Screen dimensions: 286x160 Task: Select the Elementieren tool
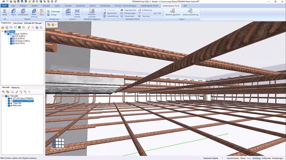click(23, 12)
